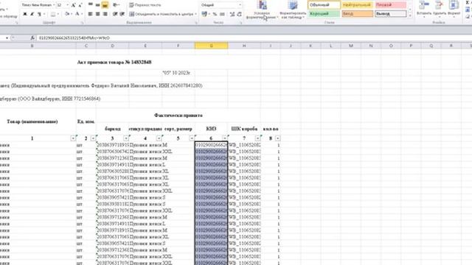Toggle underline formatting
This screenshot has height=265, width=472.
(x=39, y=14)
